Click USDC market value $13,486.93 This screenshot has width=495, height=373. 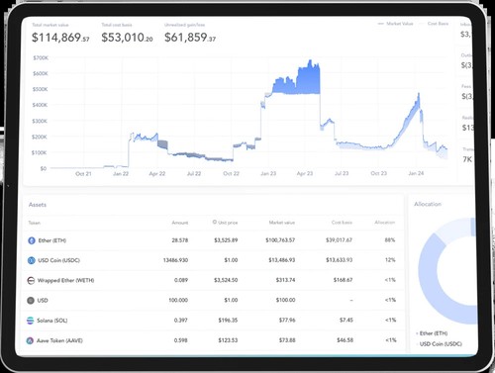tap(282, 260)
